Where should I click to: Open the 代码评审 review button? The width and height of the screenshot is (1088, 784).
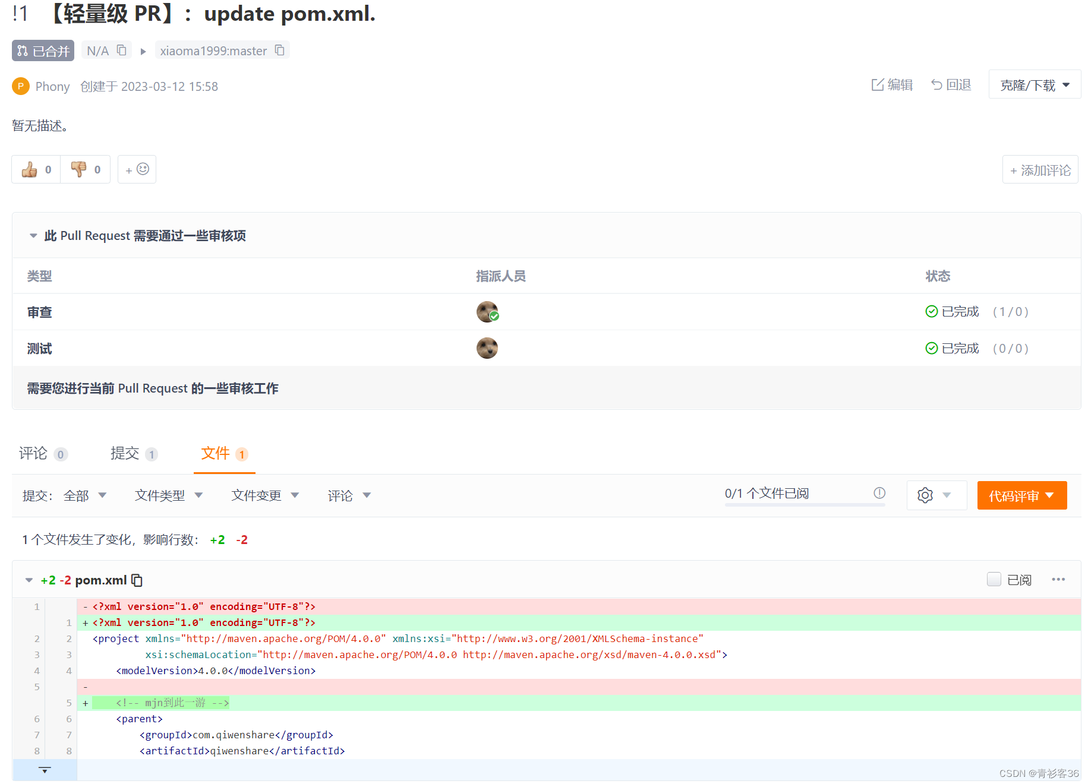click(1021, 495)
